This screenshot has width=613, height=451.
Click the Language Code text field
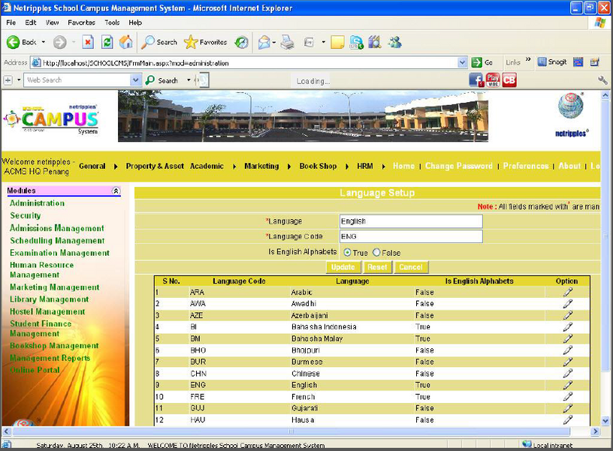pos(411,236)
